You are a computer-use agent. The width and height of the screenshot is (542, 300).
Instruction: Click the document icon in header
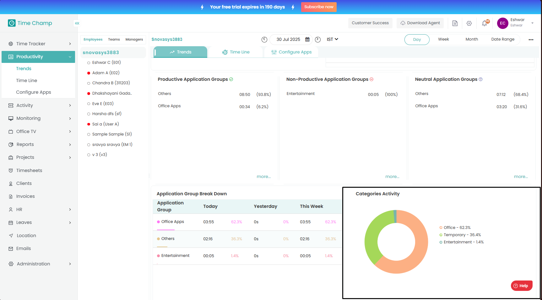click(455, 23)
